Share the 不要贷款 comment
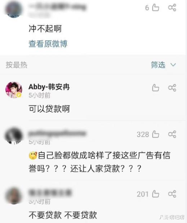 click(172, 194)
